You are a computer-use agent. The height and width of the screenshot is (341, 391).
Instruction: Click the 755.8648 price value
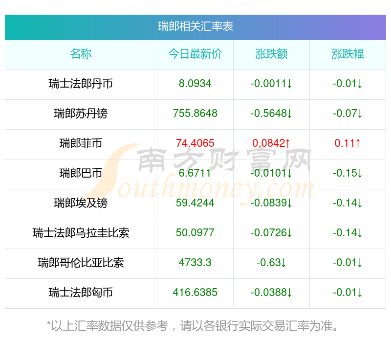click(x=195, y=114)
